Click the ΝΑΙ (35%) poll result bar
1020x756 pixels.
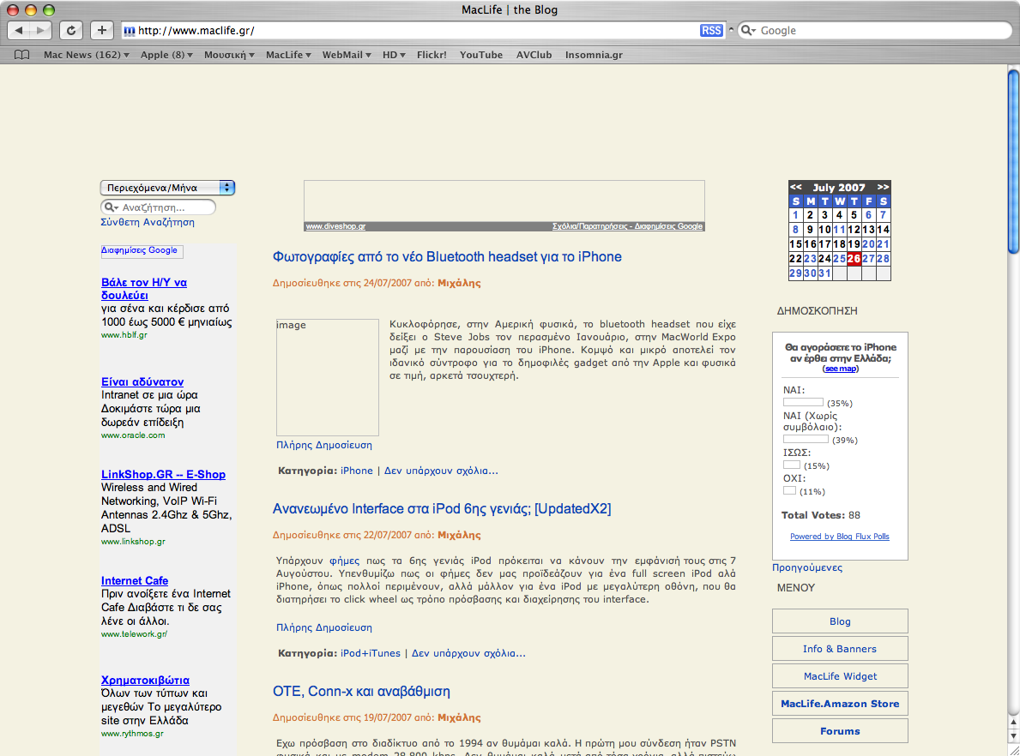(803, 402)
